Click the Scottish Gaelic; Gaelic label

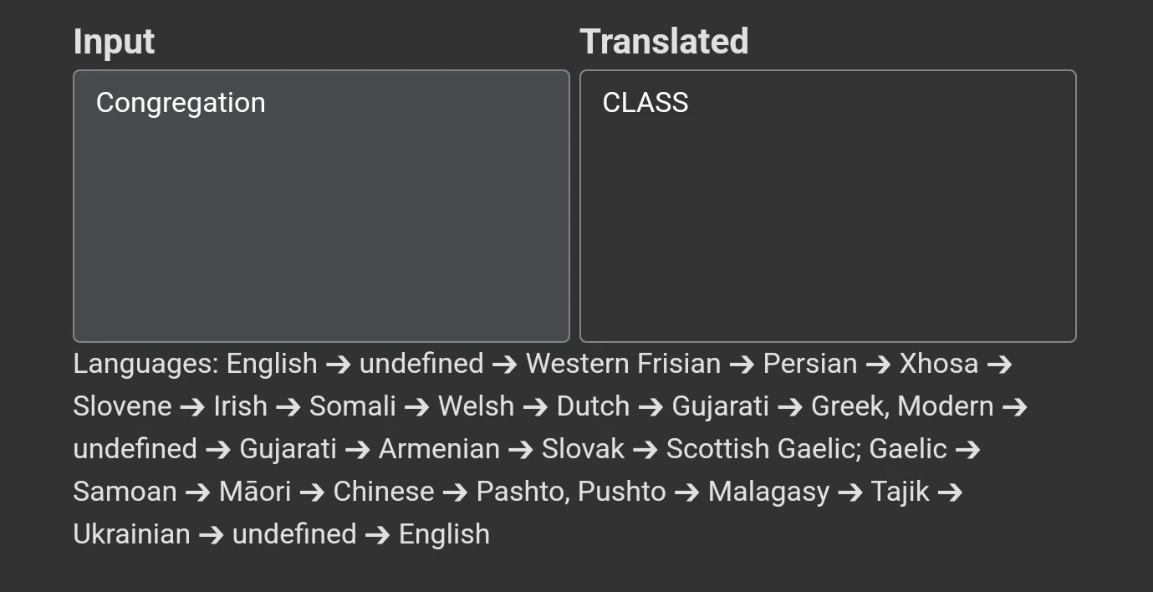(x=805, y=449)
